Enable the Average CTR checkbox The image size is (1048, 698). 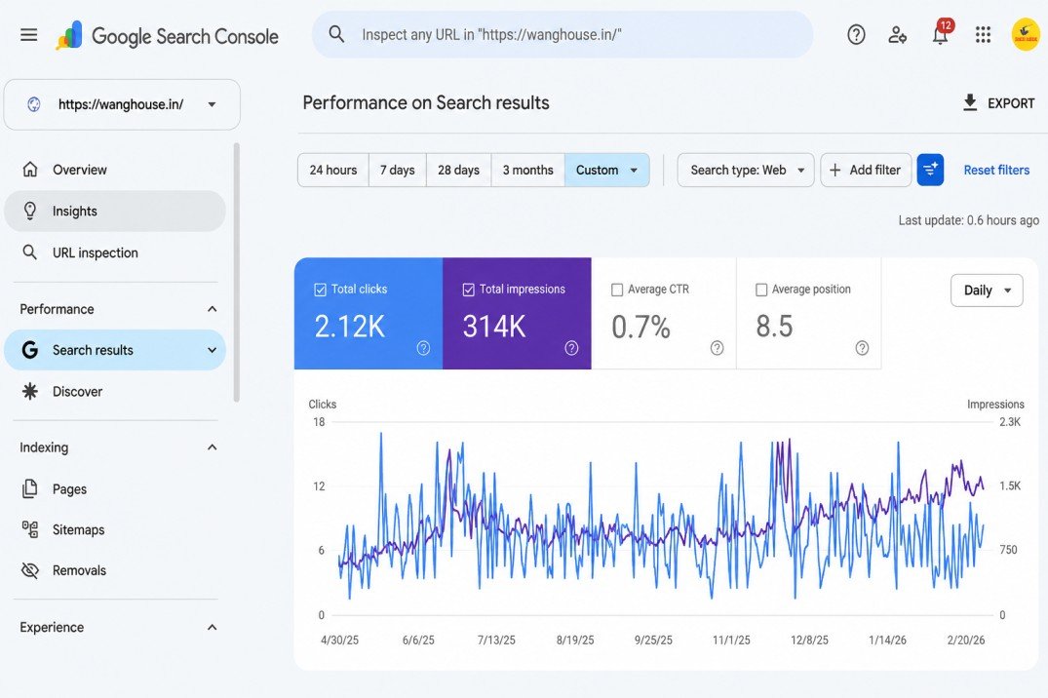click(x=617, y=290)
